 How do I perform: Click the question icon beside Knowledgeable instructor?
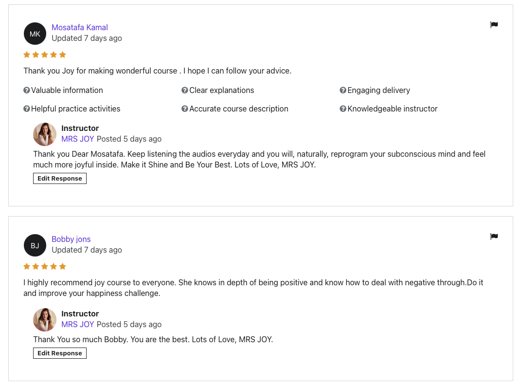(343, 109)
